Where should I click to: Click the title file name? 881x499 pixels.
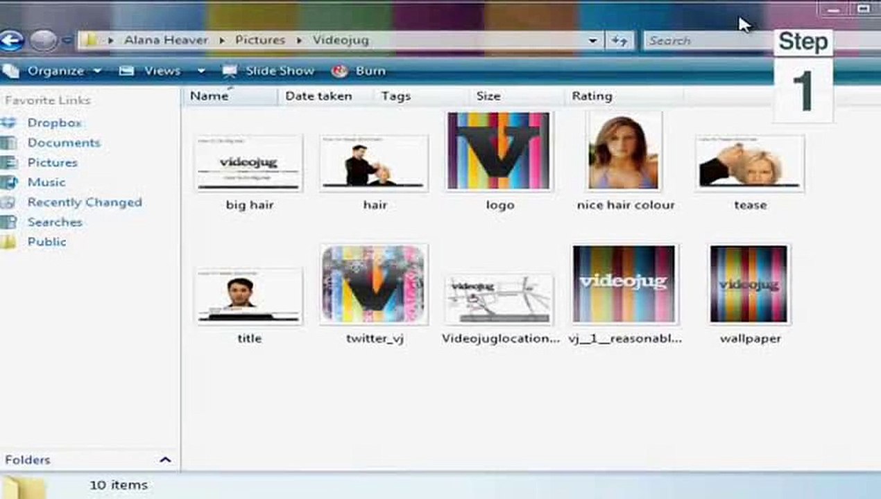[250, 339]
